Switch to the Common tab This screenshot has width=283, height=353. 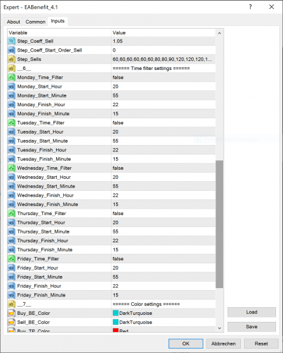point(36,22)
